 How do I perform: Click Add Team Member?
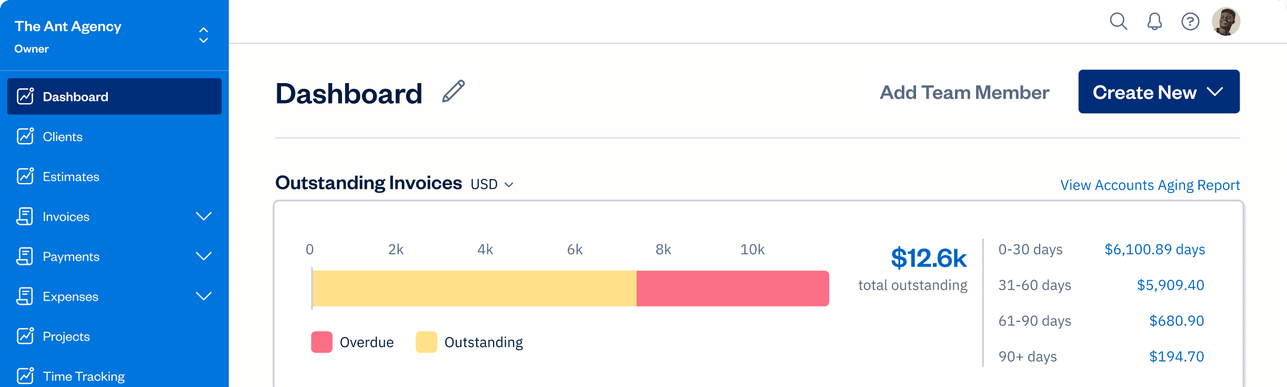pyautogui.click(x=964, y=93)
